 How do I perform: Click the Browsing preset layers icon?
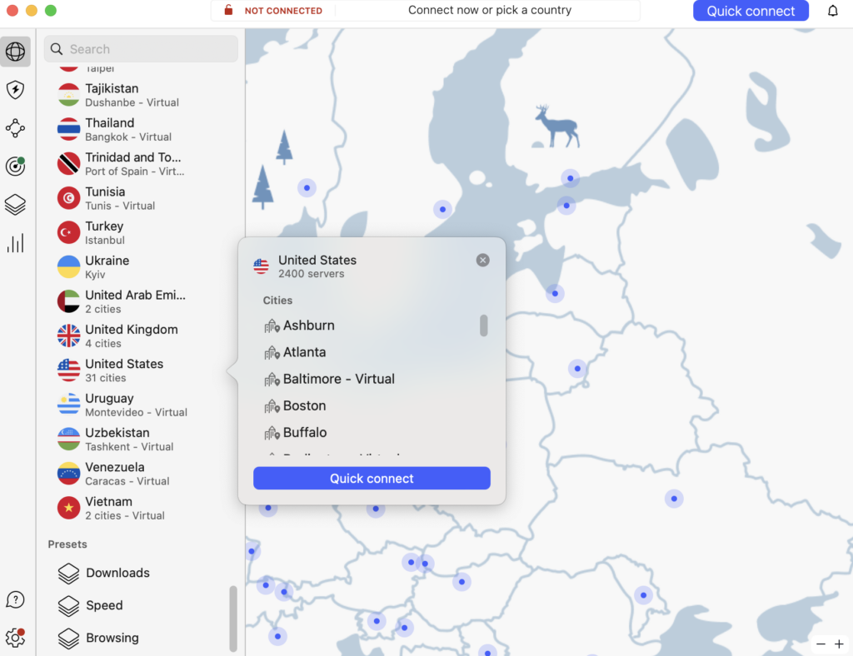68,638
